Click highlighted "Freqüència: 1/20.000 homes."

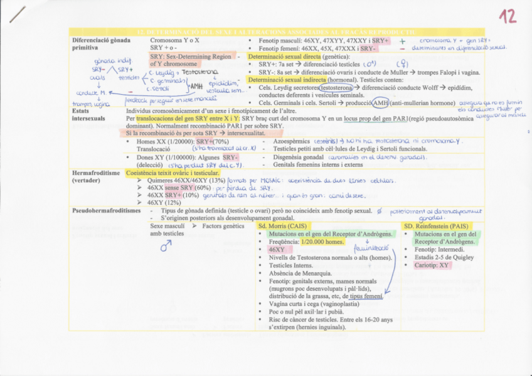point(307,242)
